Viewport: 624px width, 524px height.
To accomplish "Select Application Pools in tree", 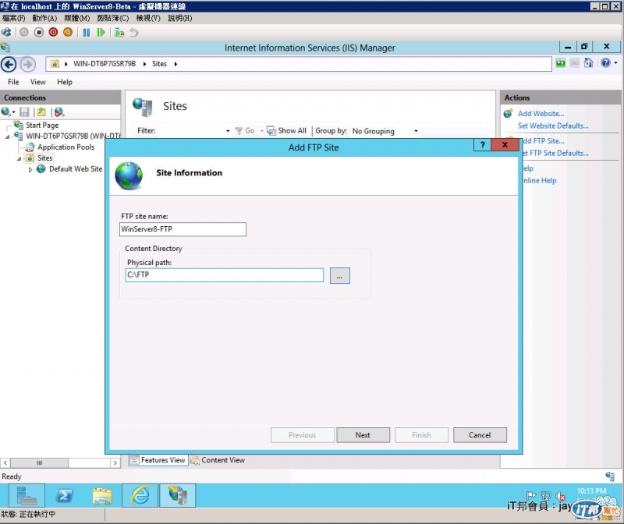I will pyautogui.click(x=66, y=147).
